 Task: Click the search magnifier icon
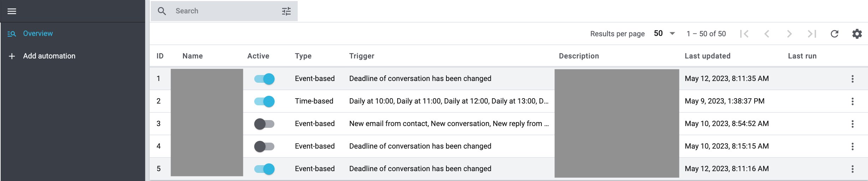coord(162,11)
